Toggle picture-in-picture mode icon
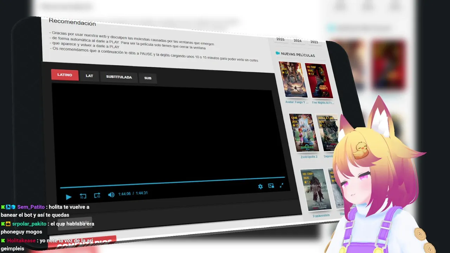 pos(271,186)
